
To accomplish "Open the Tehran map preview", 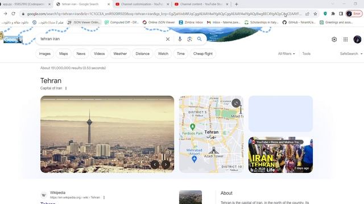I will (211, 134).
